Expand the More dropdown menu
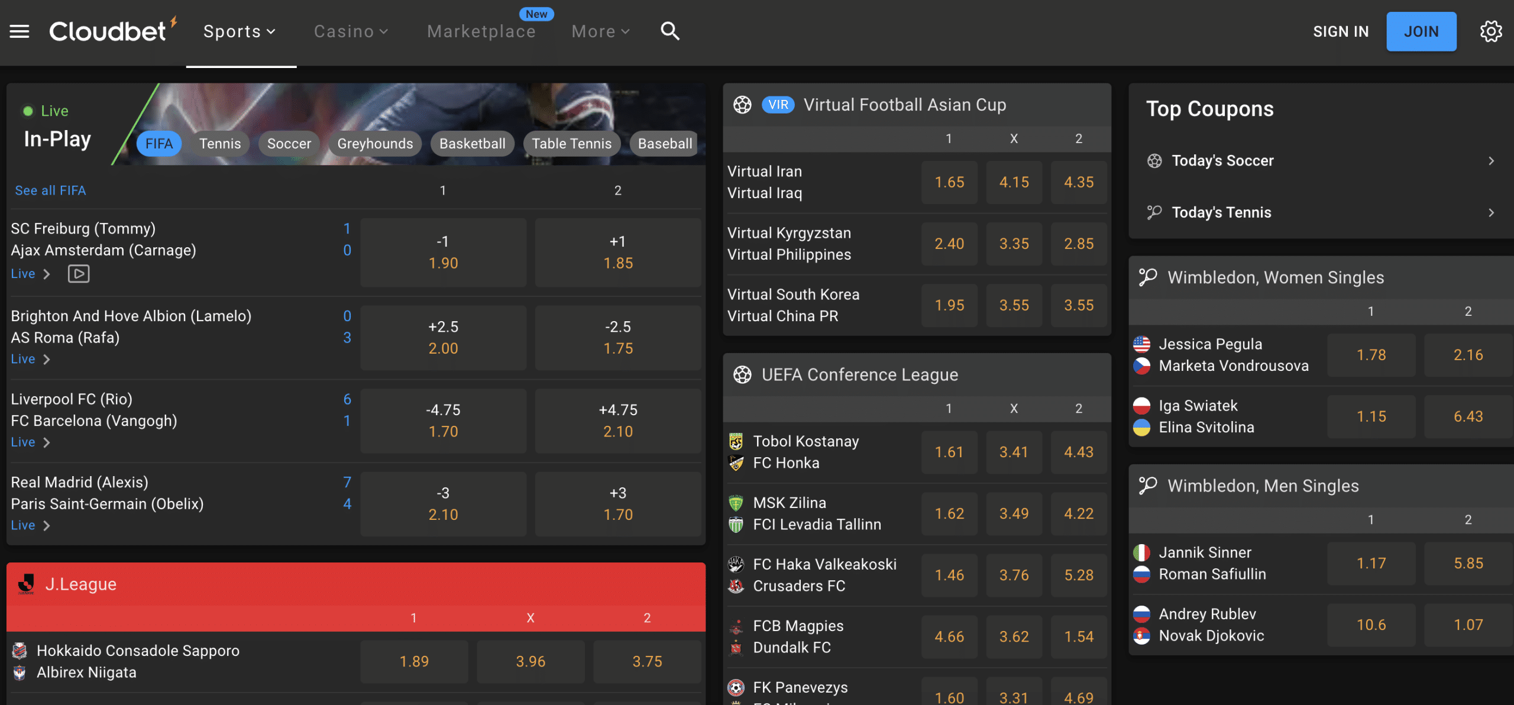This screenshot has width=1514, height=705. 600,31
